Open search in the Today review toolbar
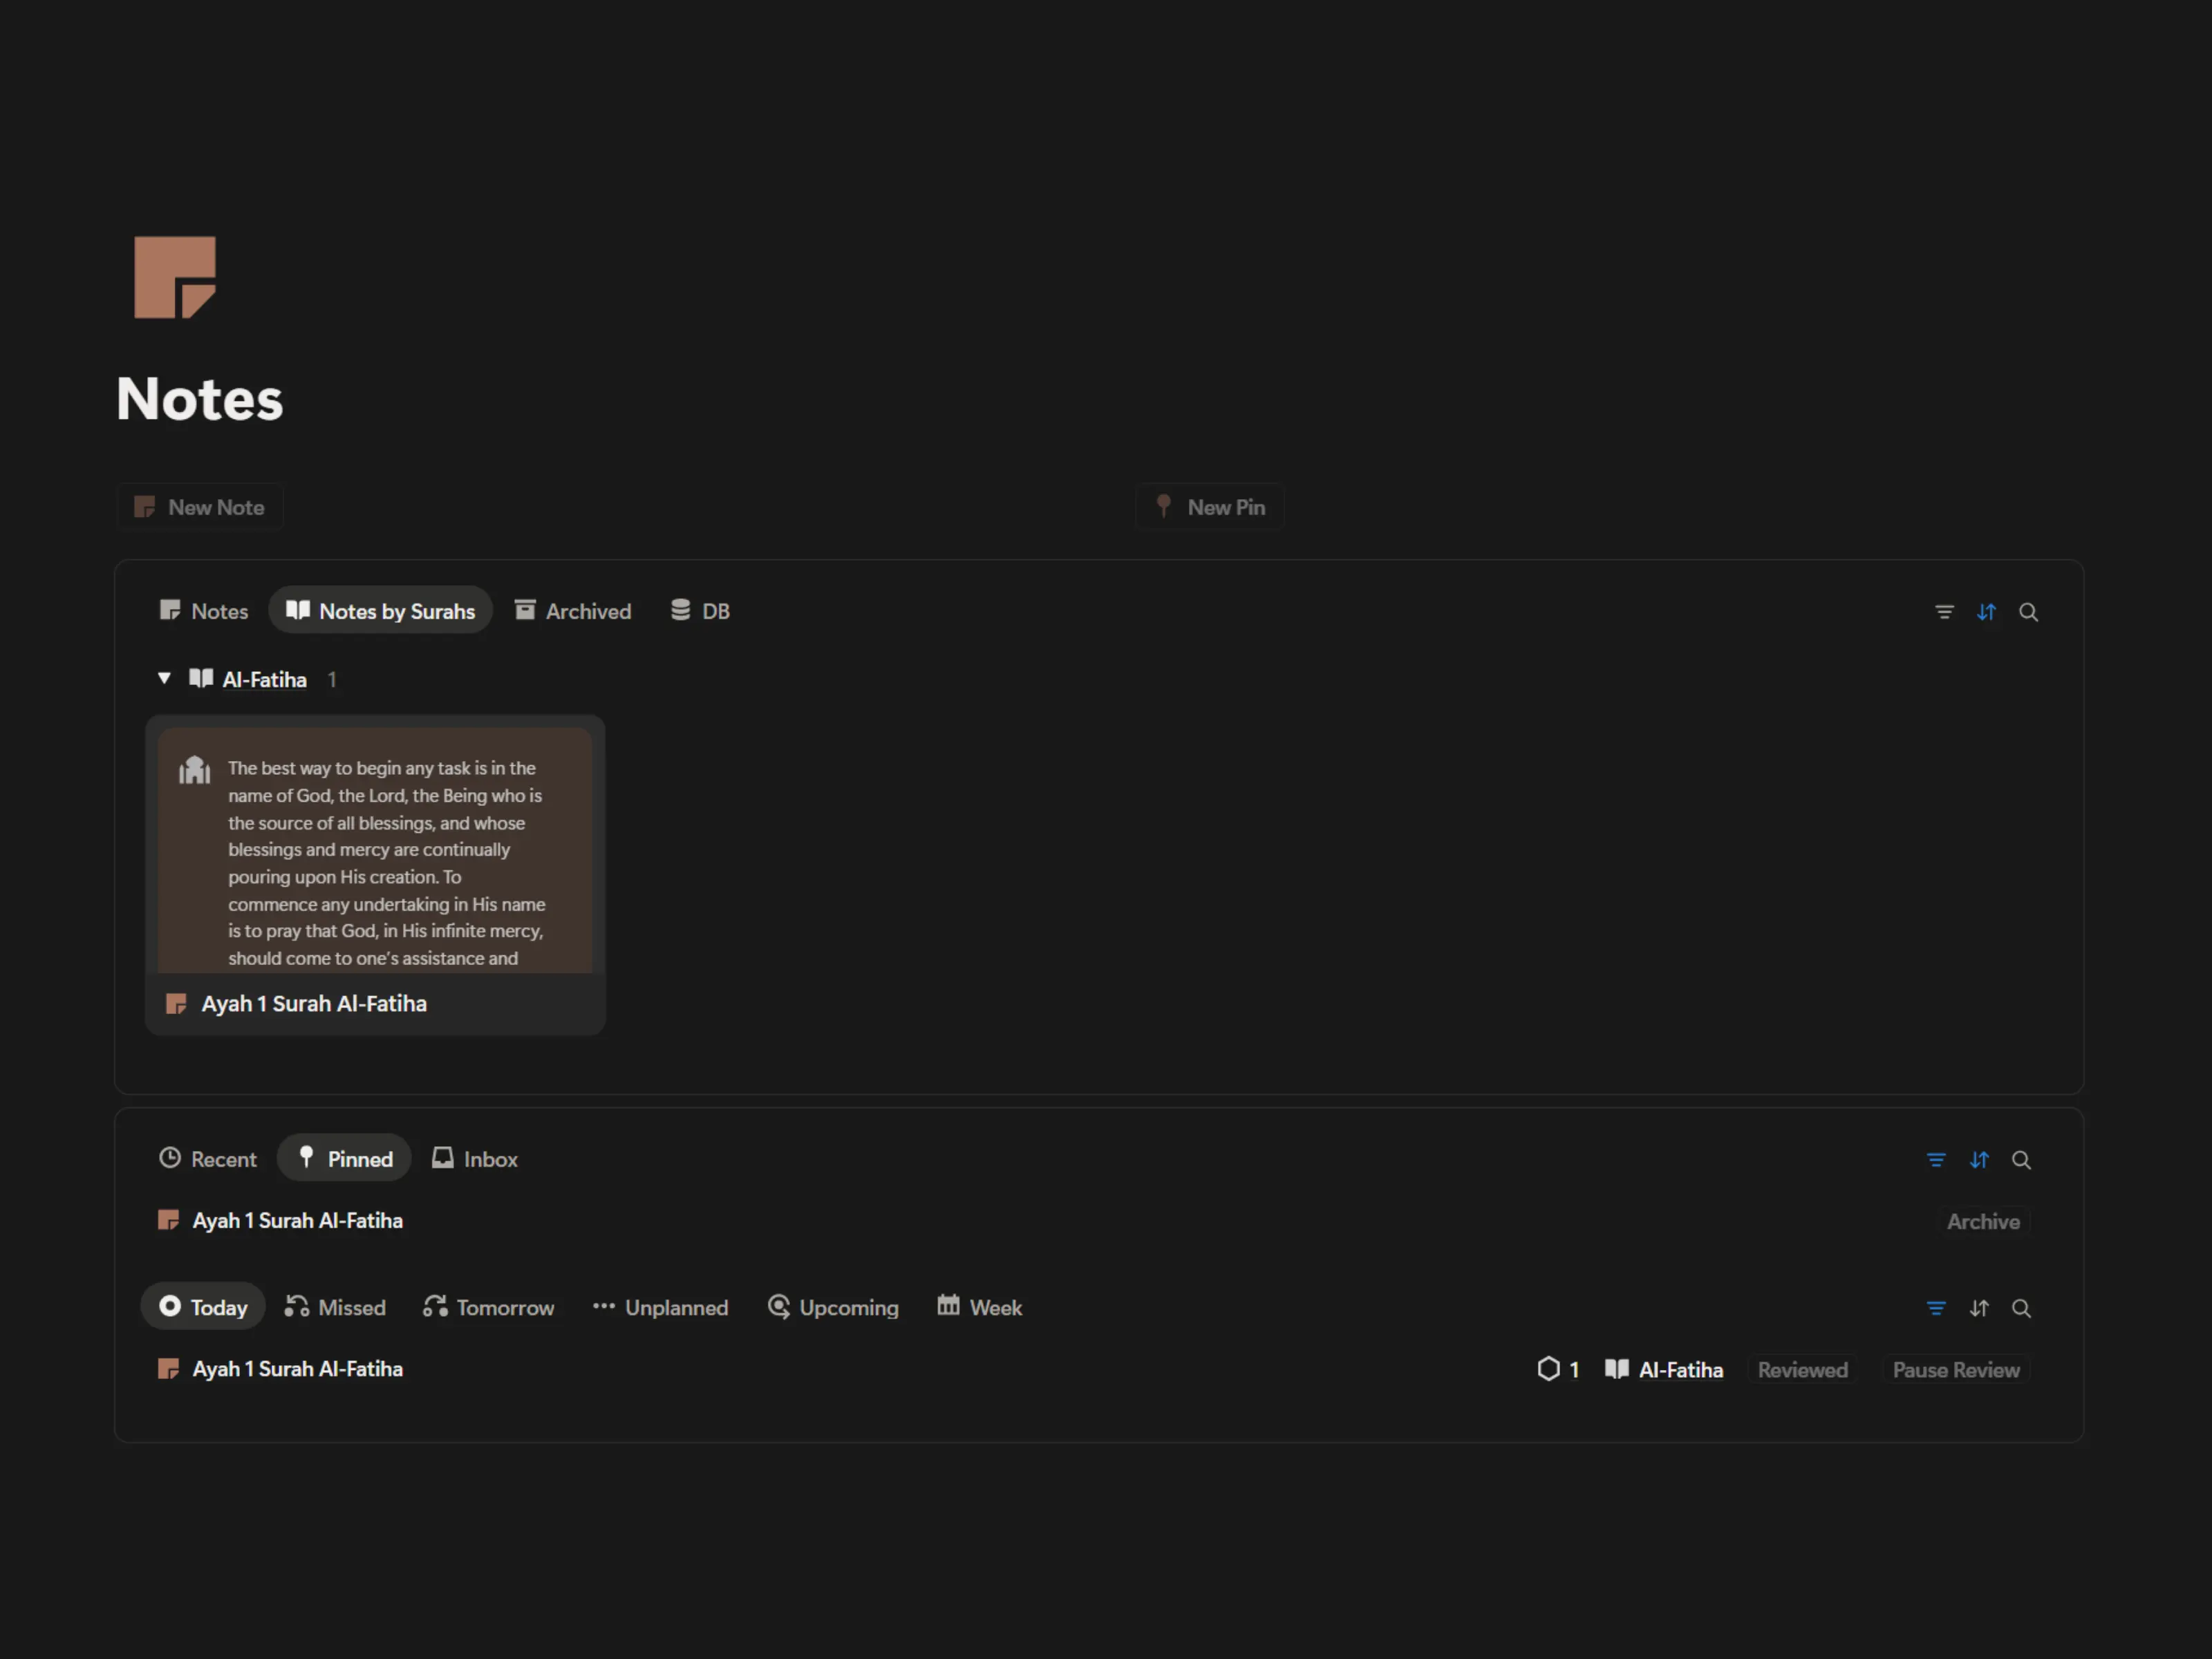The height and width of the screenshot is (1659, 2212). pyautogui.click(x=2020, y=1308)
